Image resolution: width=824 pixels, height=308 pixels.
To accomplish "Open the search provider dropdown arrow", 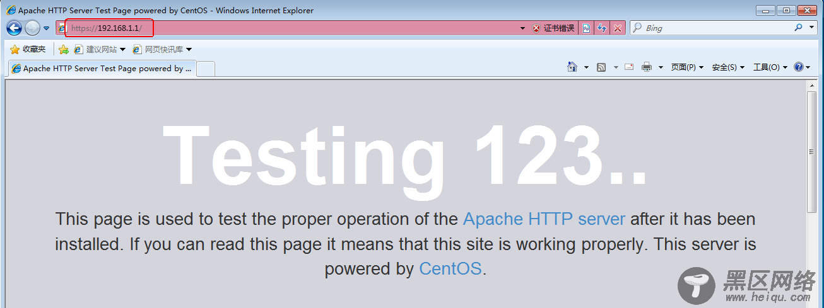I will (x=813, y=28).
